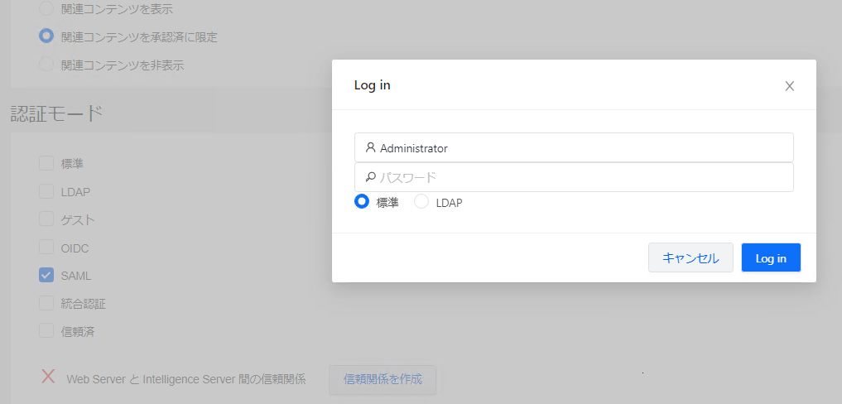Check the OIDC checkbox
This screenshot has height=404, width=842.
point(46,247)
